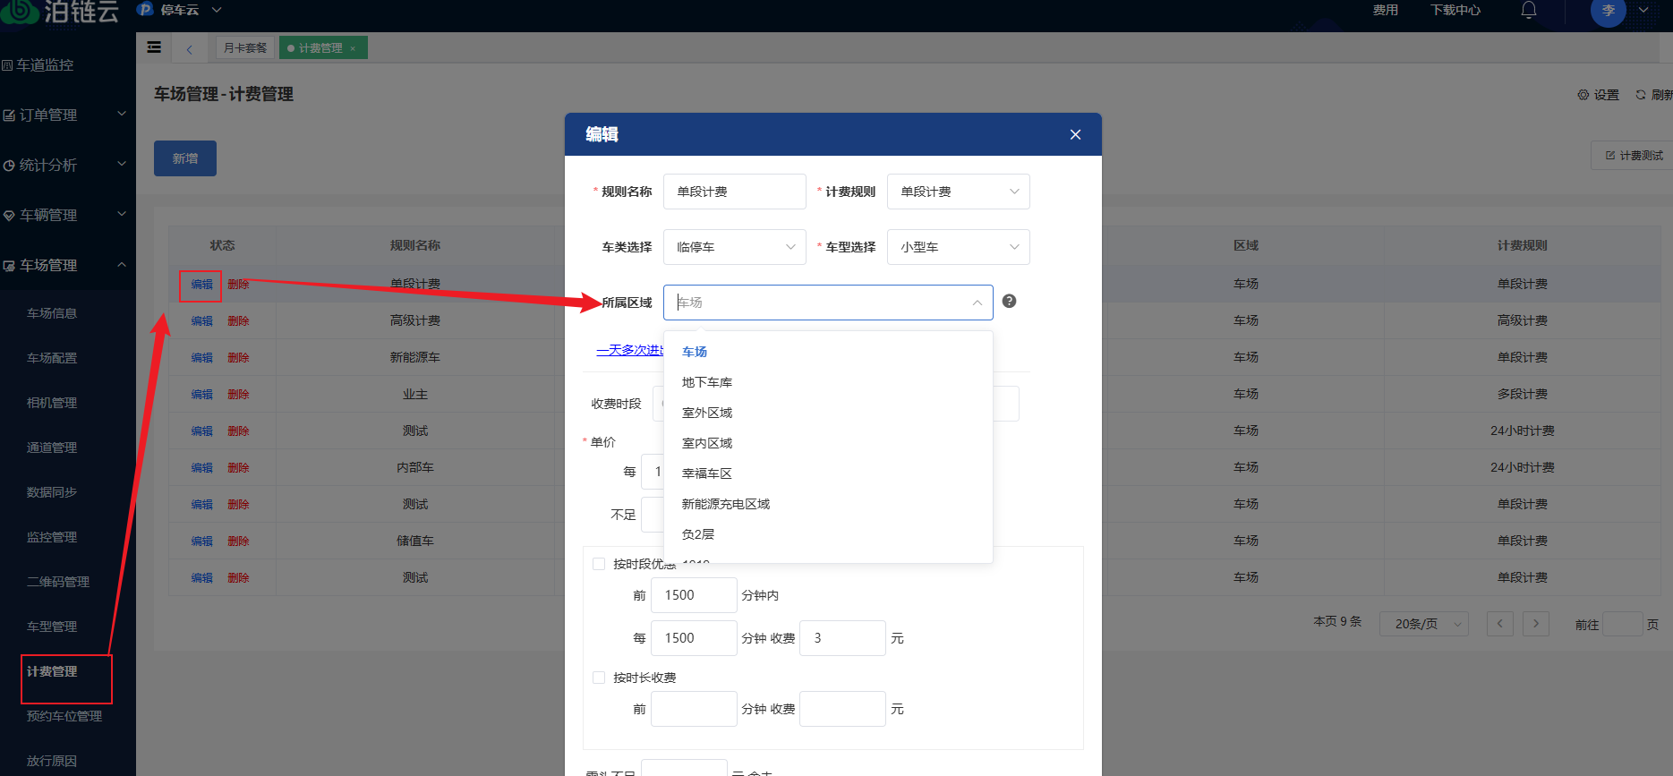Open the 车型选择 dropdown
Screen dimensions: 1673x776
point(958,247)
